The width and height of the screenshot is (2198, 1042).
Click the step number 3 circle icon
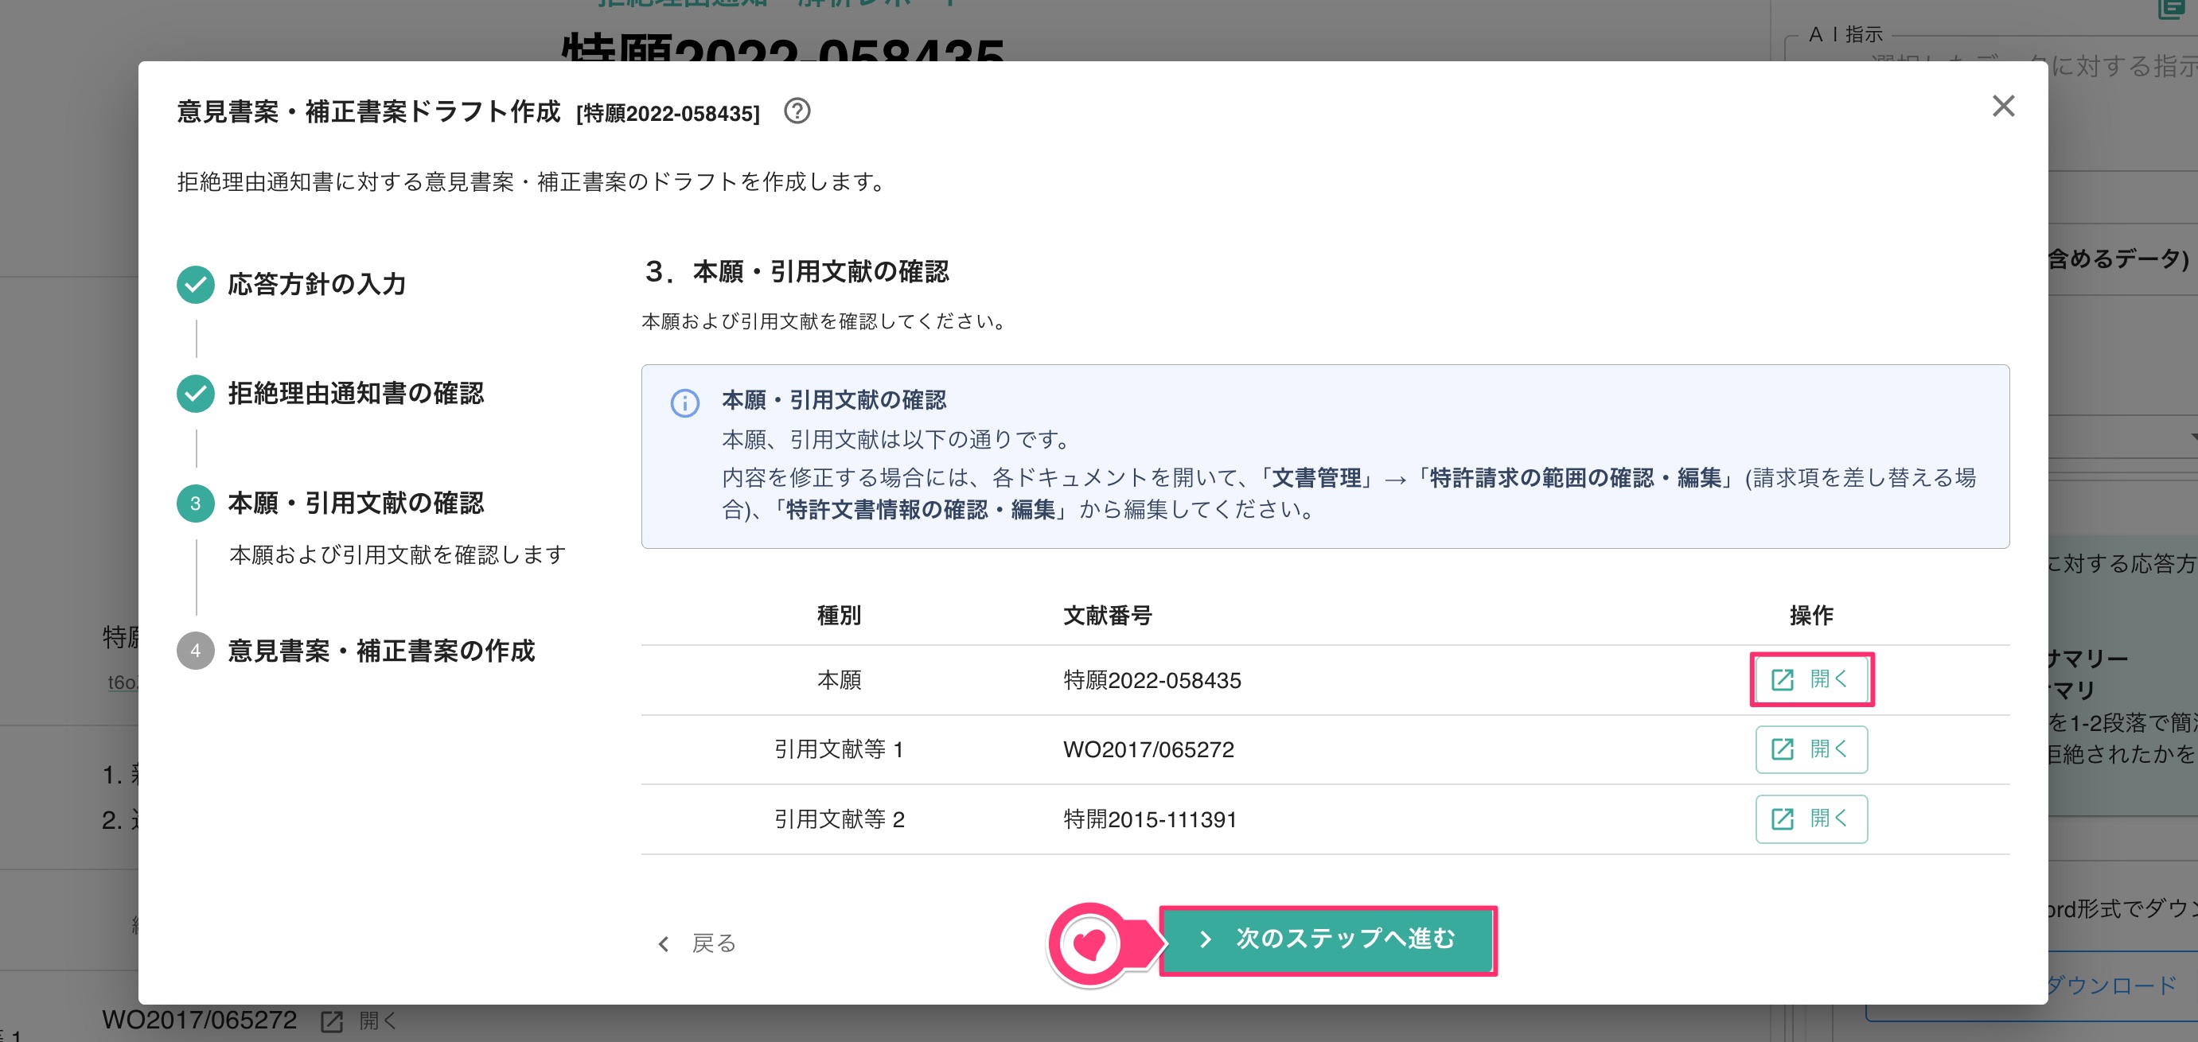tap(196, 503)
